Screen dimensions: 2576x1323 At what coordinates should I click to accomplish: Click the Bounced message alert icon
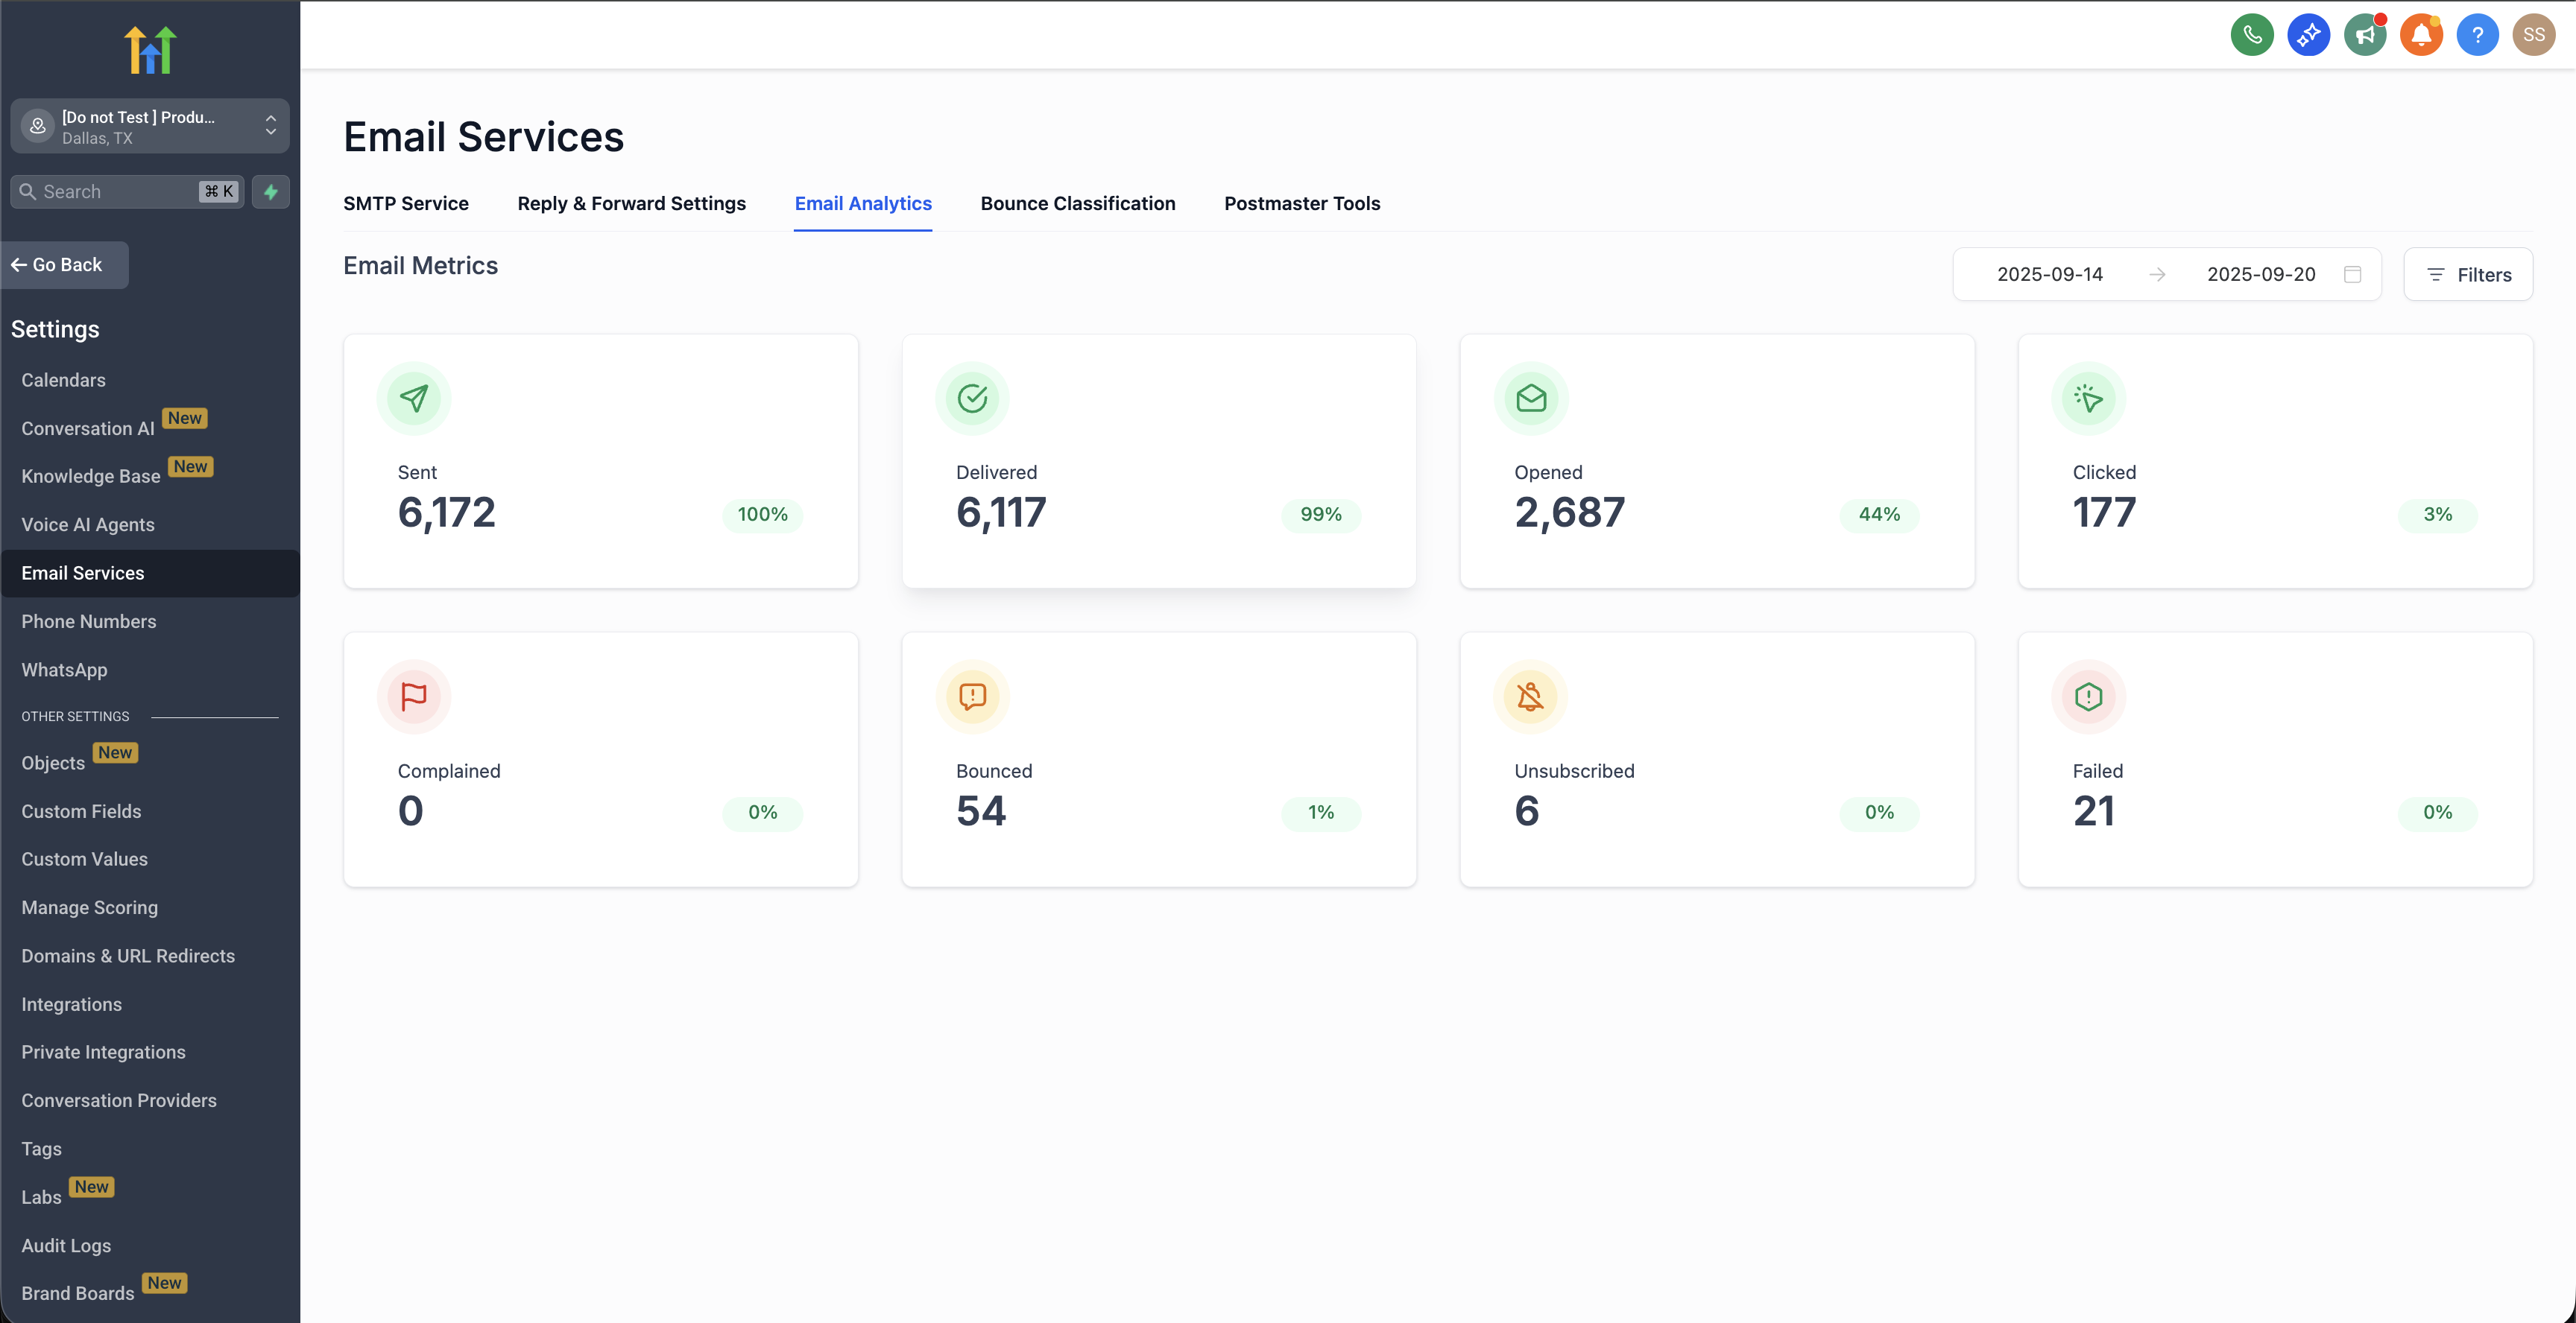972,697
